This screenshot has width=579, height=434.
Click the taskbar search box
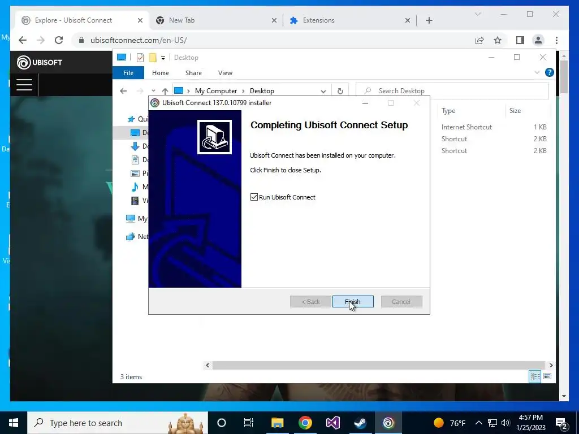118,423
